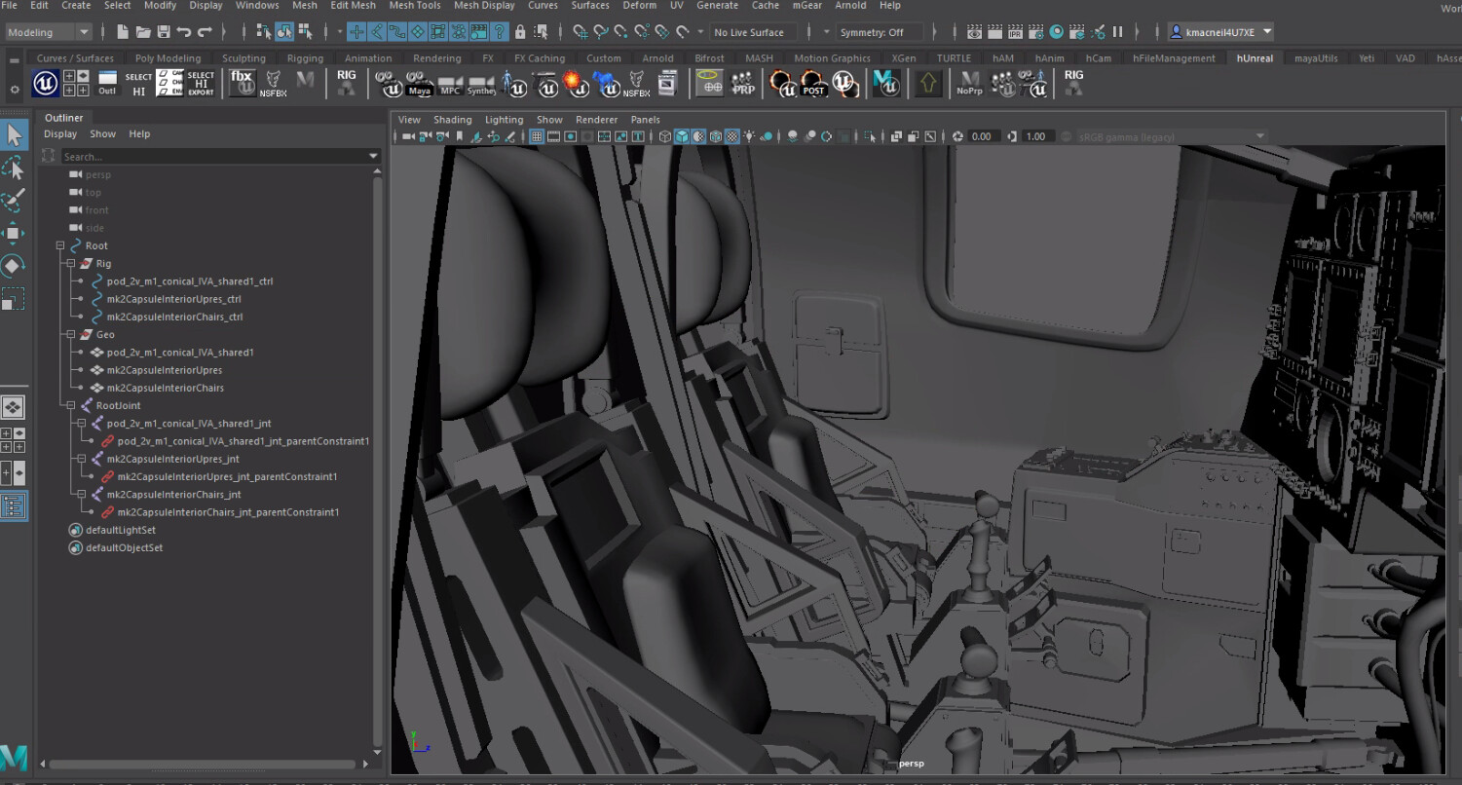The width and height of the screenshot is (1462, 785).
Task: Launch the IPR render icon
Action: coord(1015,32)
